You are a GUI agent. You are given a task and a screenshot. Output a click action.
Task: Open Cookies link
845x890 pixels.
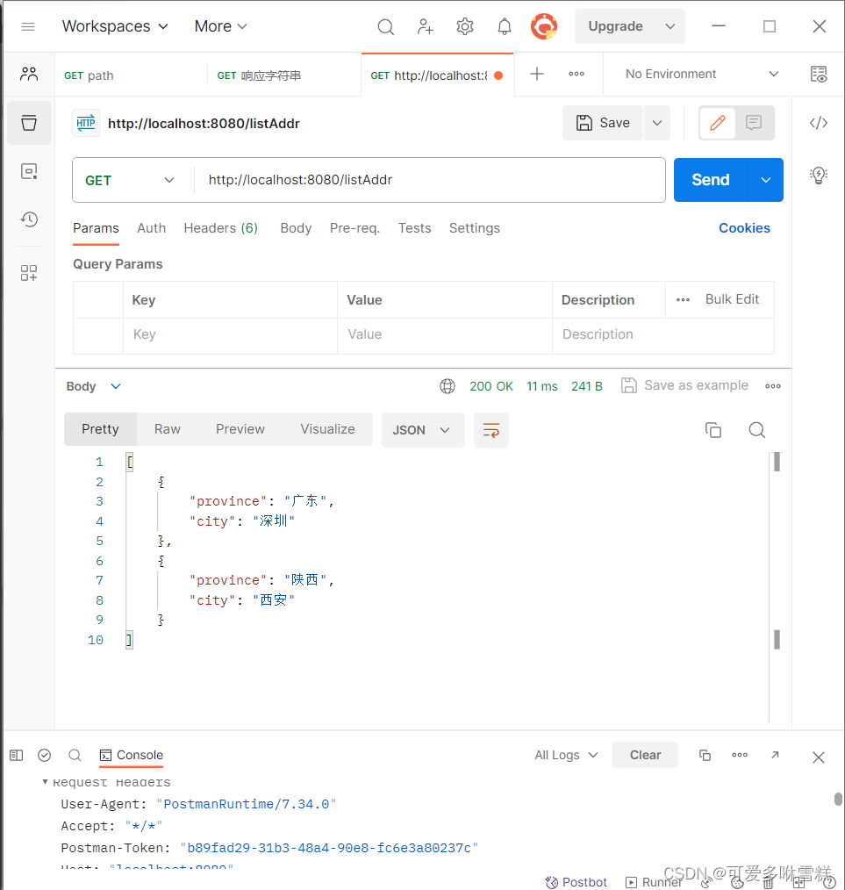(x=744, y=228)
